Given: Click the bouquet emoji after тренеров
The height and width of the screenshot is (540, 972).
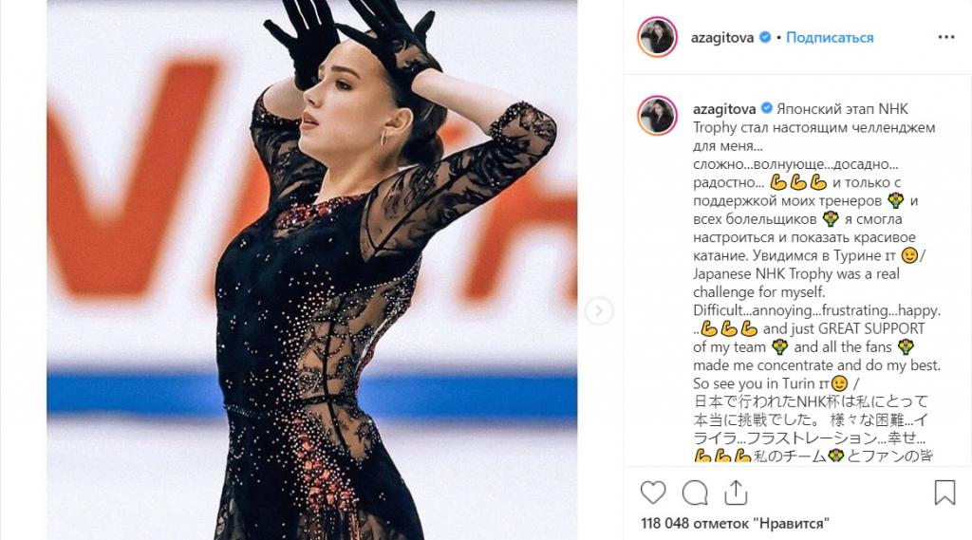Looking at the screenshot, I should [896, 200].
